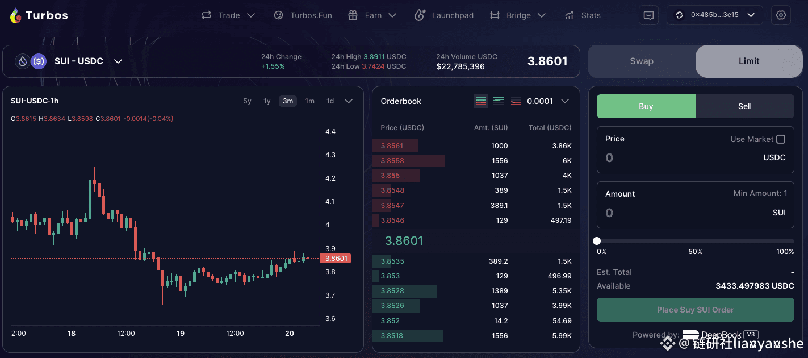Click the available balance 3433.497983 USDC
This screenshot has width=808, height=358.
[x=755, y=286]
